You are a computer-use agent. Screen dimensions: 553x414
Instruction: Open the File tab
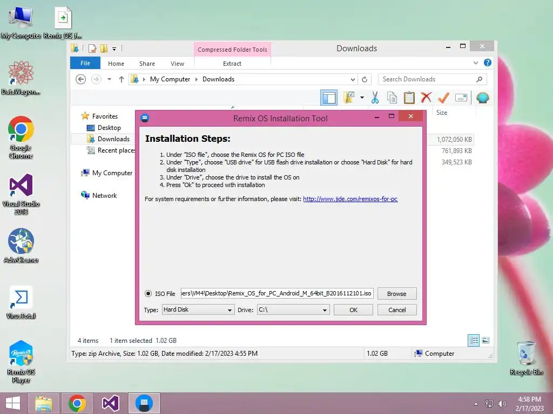[85, 63]
